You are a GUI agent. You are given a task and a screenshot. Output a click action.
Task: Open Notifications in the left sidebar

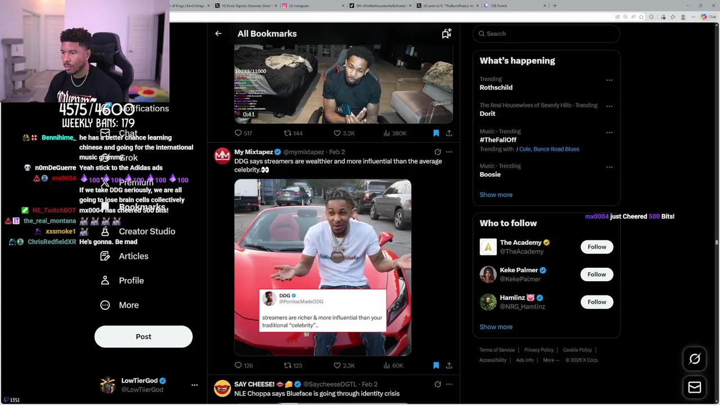(135, 109)
